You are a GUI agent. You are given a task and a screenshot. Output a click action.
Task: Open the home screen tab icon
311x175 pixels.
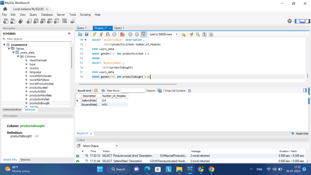pos(5,9)
